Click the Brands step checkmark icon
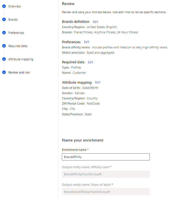Viewport: 180px width, 199px height. click(4, 20)
